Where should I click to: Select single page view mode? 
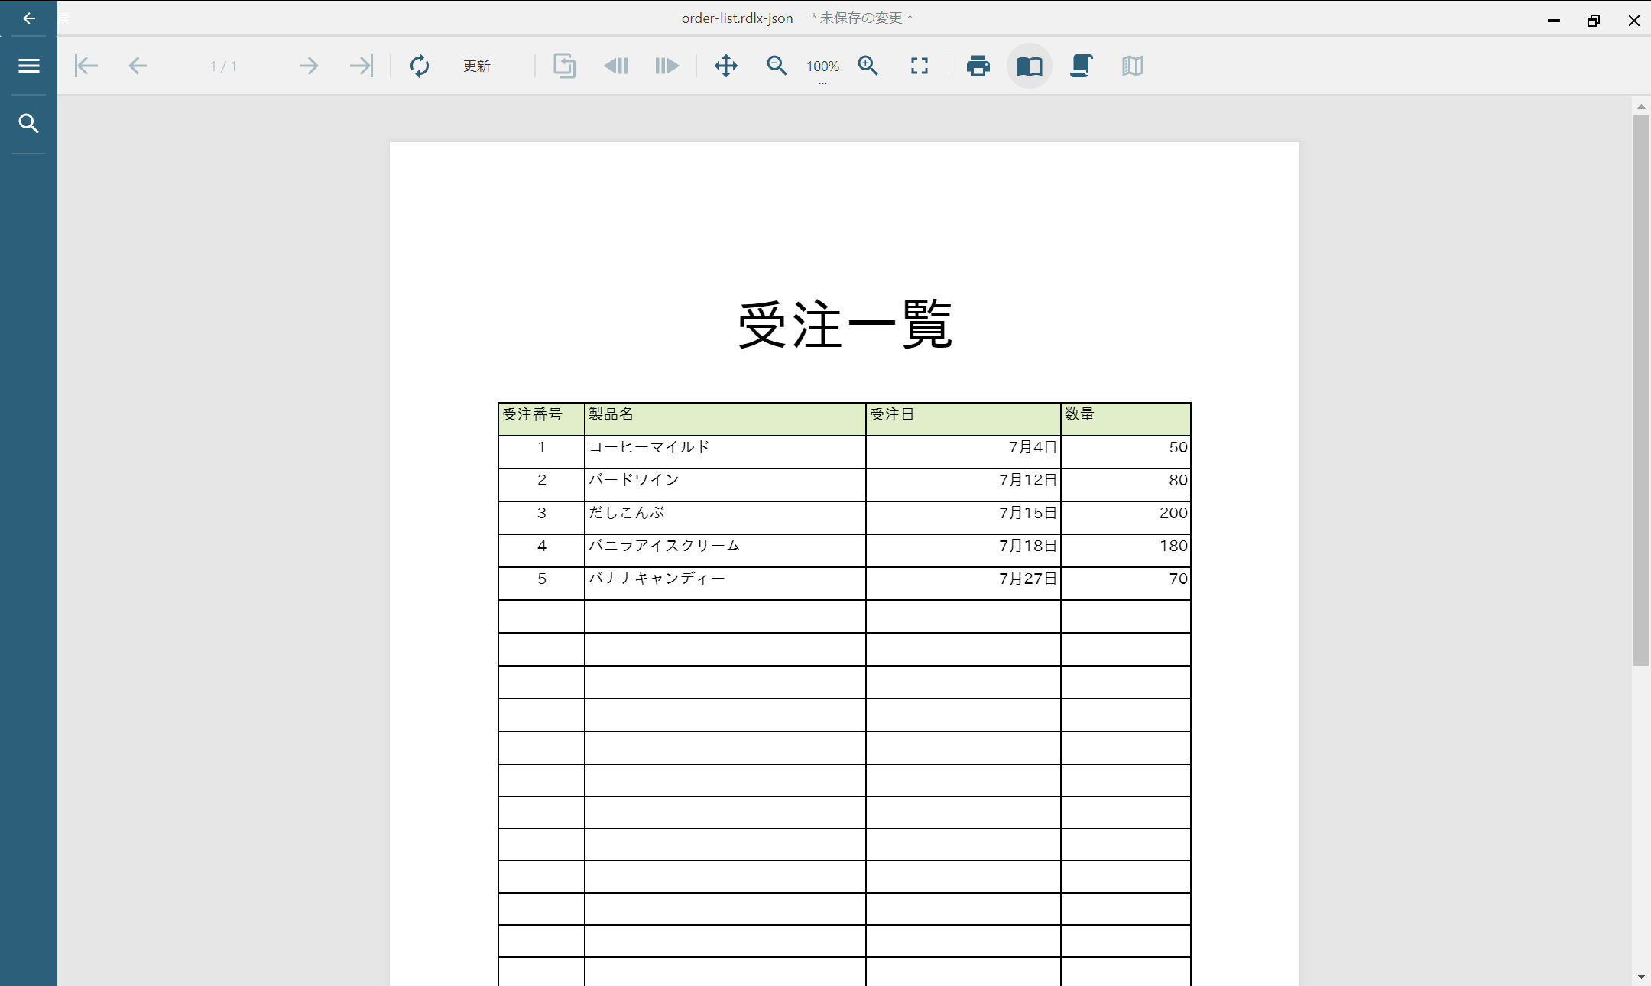(1030, 66)
